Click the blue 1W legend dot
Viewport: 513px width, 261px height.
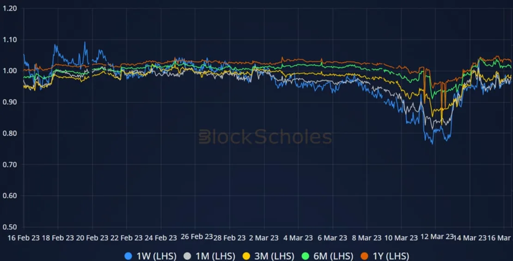[x=128, y=256]
